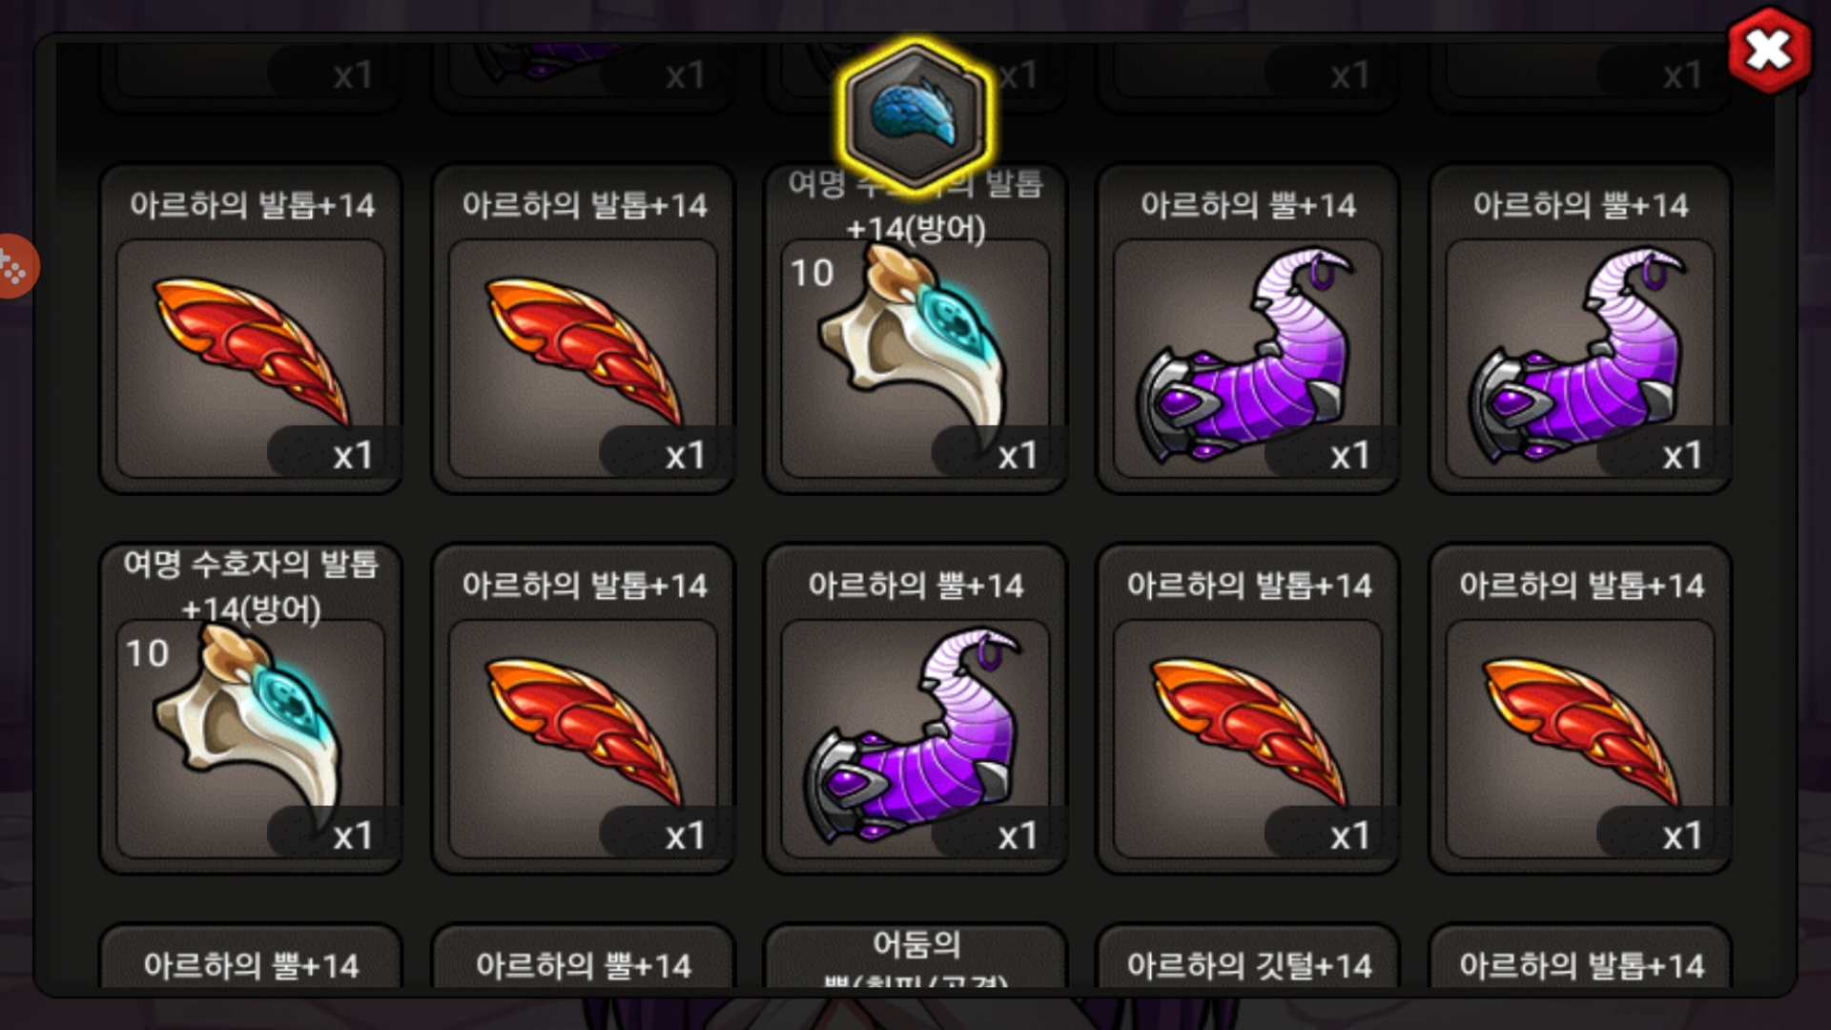The height and width of the screenshot is (1030, 1831).
Task: Select the leftmost red 아르하의 발톱+14 in upper row
Action: (251, 329)
